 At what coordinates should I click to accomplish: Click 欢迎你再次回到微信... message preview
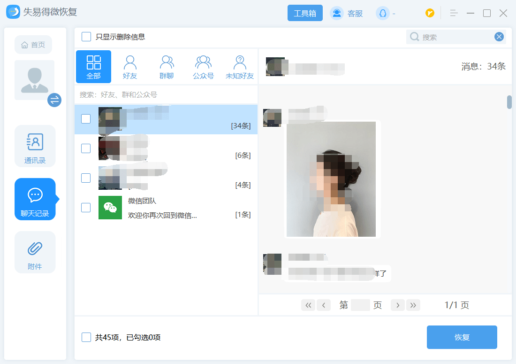click(x=162, y=216)
